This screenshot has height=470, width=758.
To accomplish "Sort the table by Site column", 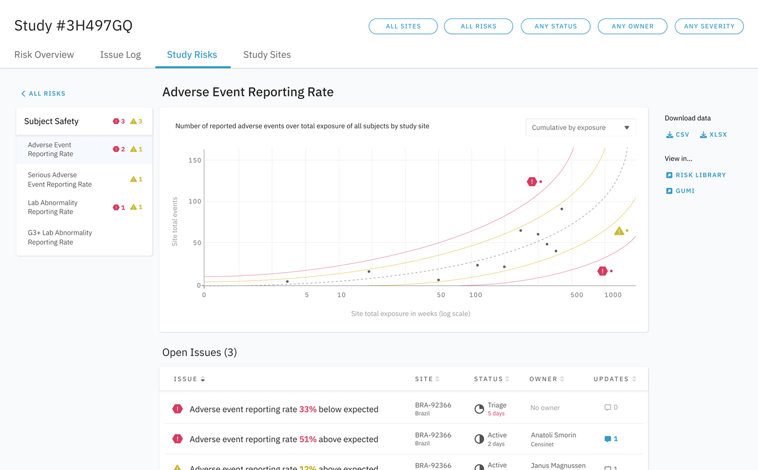I will click(427, 379).
